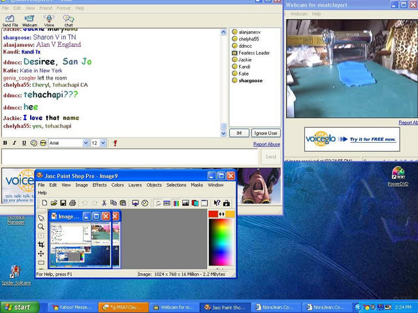Click the Send File icon in chat

[10, 20]
